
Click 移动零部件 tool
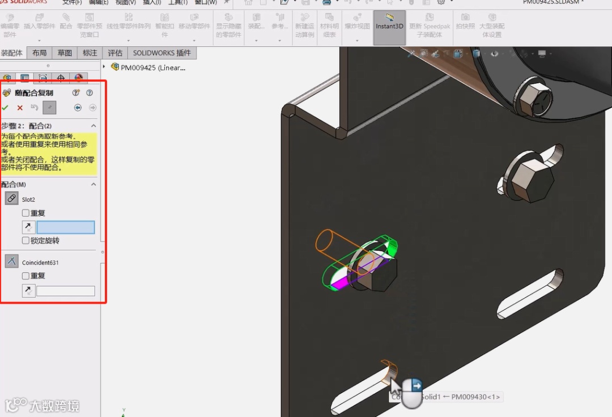194,22
